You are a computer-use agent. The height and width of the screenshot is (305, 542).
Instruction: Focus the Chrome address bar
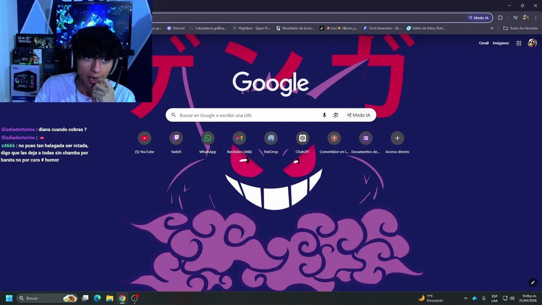click(308, 18)
